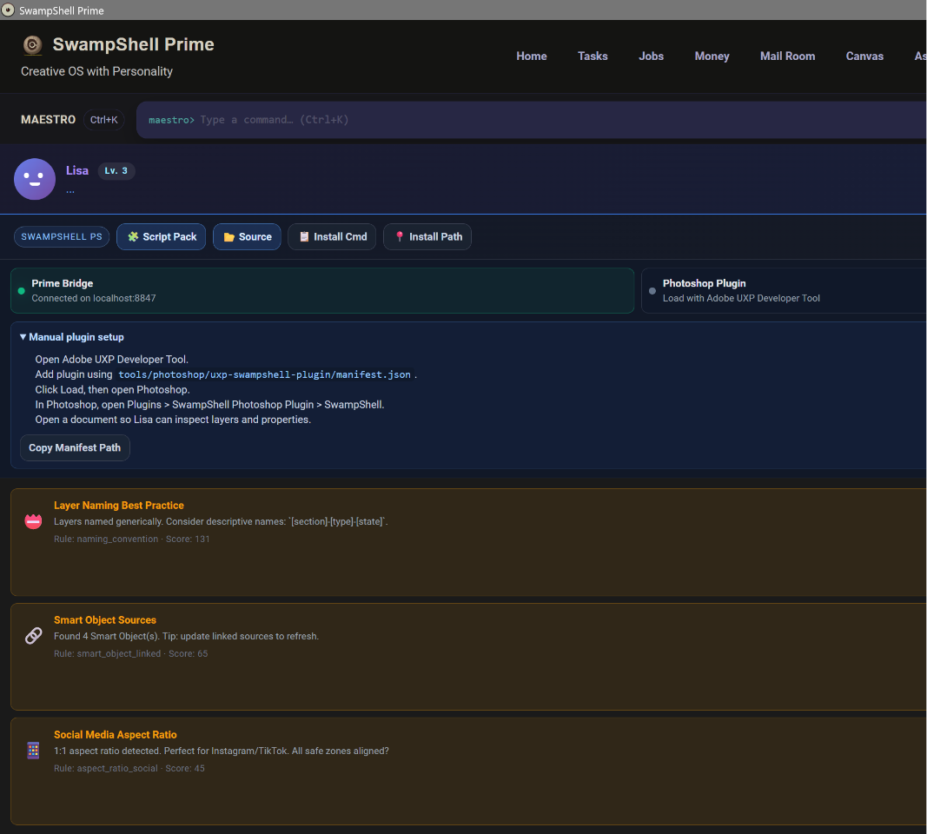Click the SWAMPSHELL PS pill
927x834 pixels.
(x=62, y=237)
